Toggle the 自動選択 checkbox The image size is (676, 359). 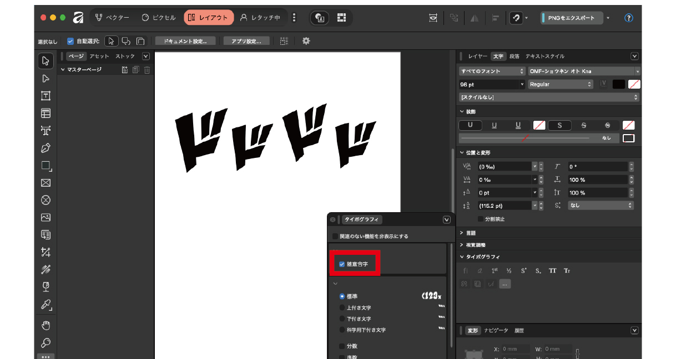(x=70, y=41)
